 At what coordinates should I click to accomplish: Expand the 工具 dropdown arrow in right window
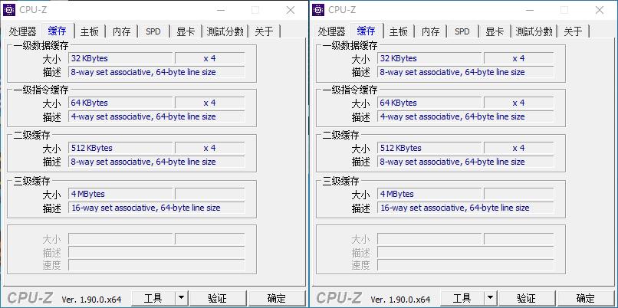490,299
